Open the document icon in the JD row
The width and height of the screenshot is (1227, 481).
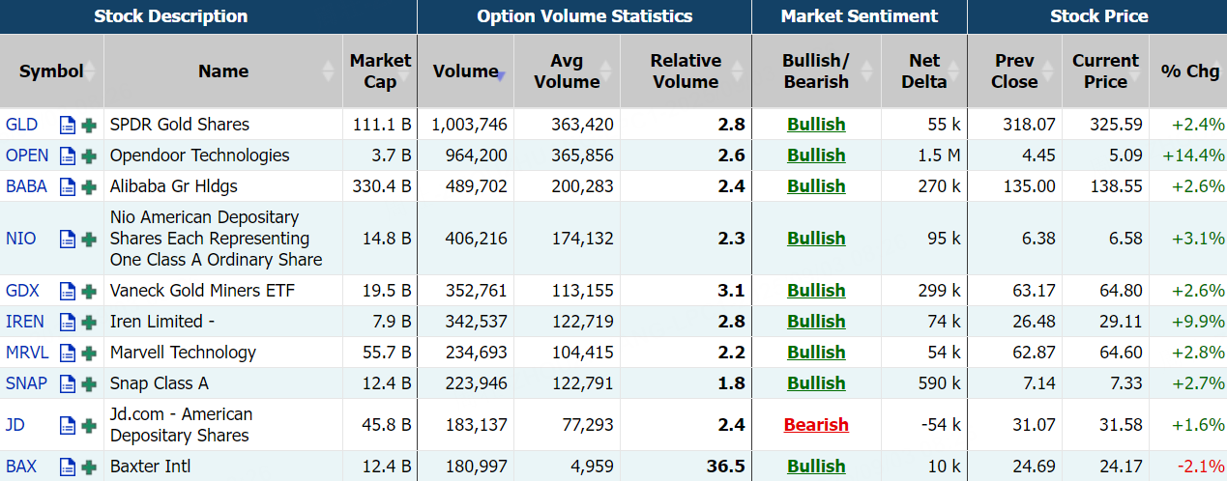pyautogui.click(x=68, y=425)
